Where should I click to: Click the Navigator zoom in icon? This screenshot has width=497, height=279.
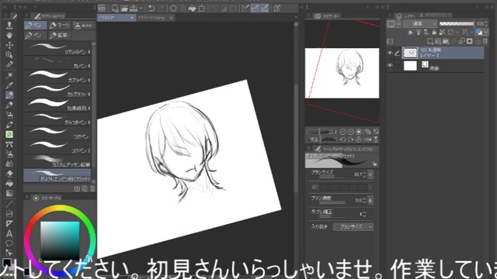point(351,132)
